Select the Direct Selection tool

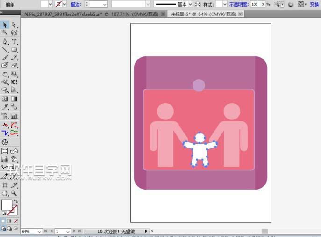click(x=14, y=25)
